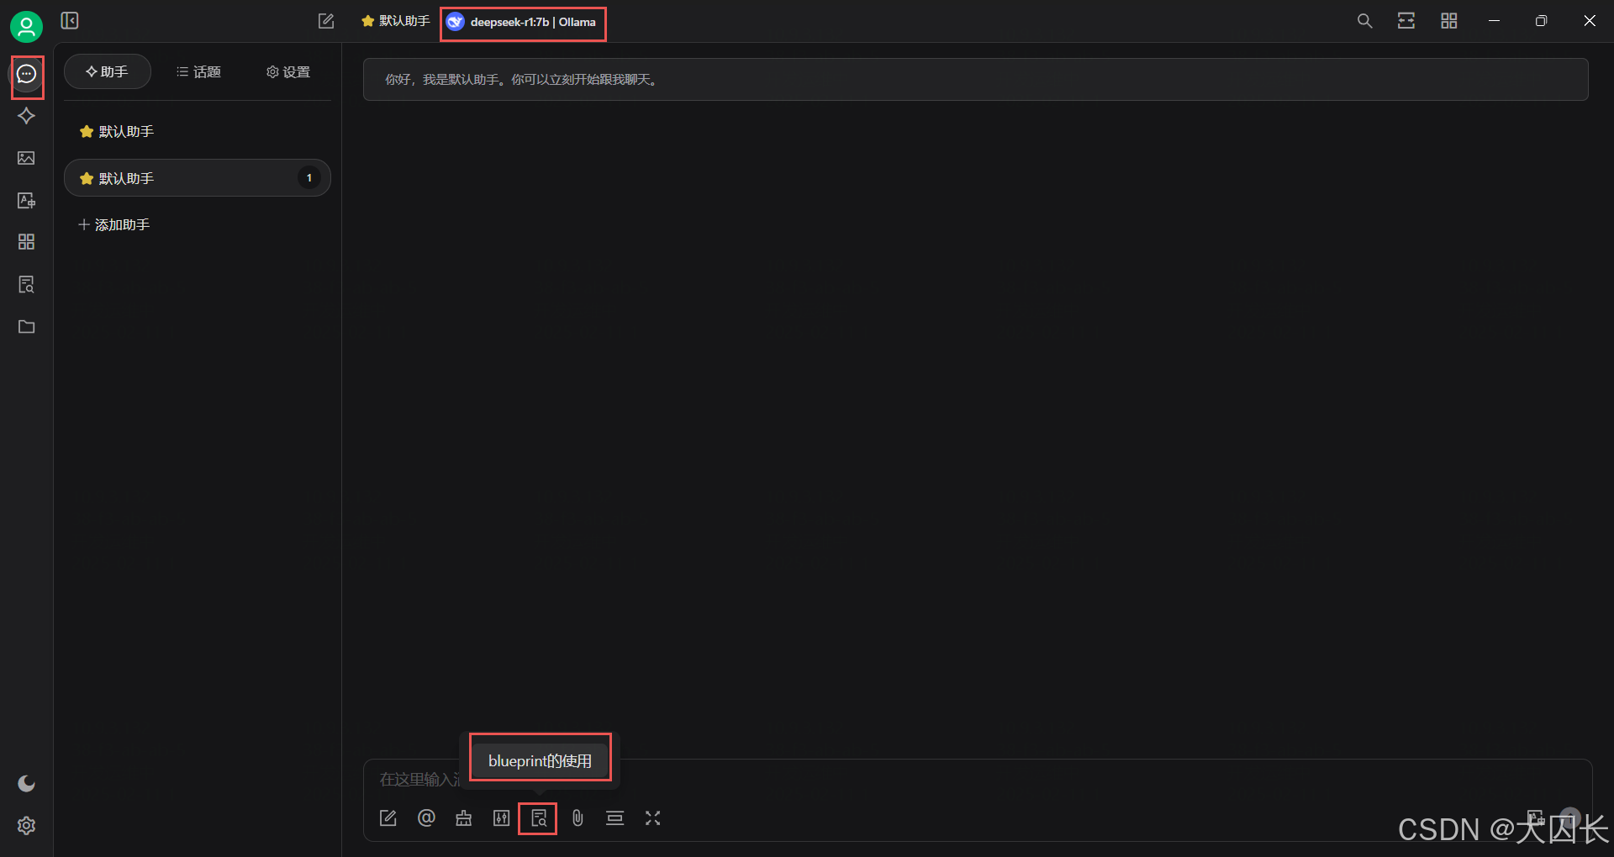Switch to the 话题 tab

(198, 71)
